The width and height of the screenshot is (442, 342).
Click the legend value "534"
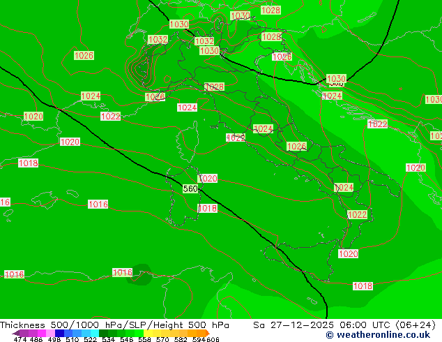coord(108,339)
